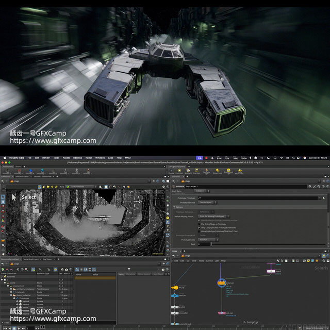Click the scene graph Filter field
330x330 pixels.
pyautogui.click(x=40, y=323)
